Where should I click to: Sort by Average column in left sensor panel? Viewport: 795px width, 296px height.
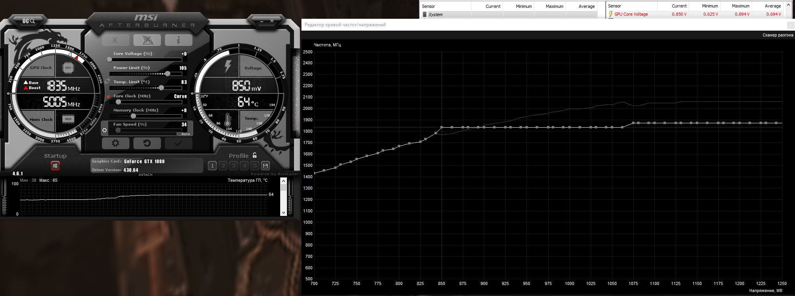click(x=582, y=6)
